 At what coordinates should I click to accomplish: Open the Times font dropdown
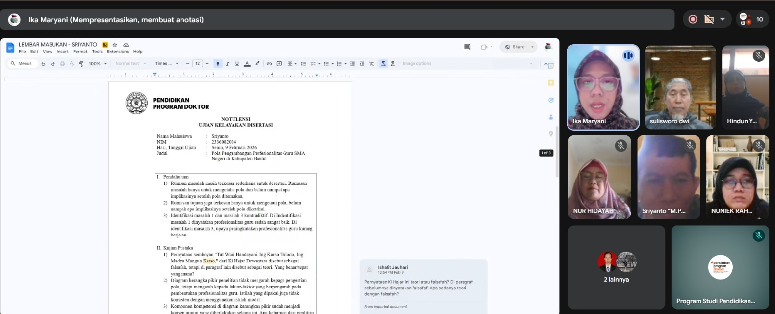(166, 64)
